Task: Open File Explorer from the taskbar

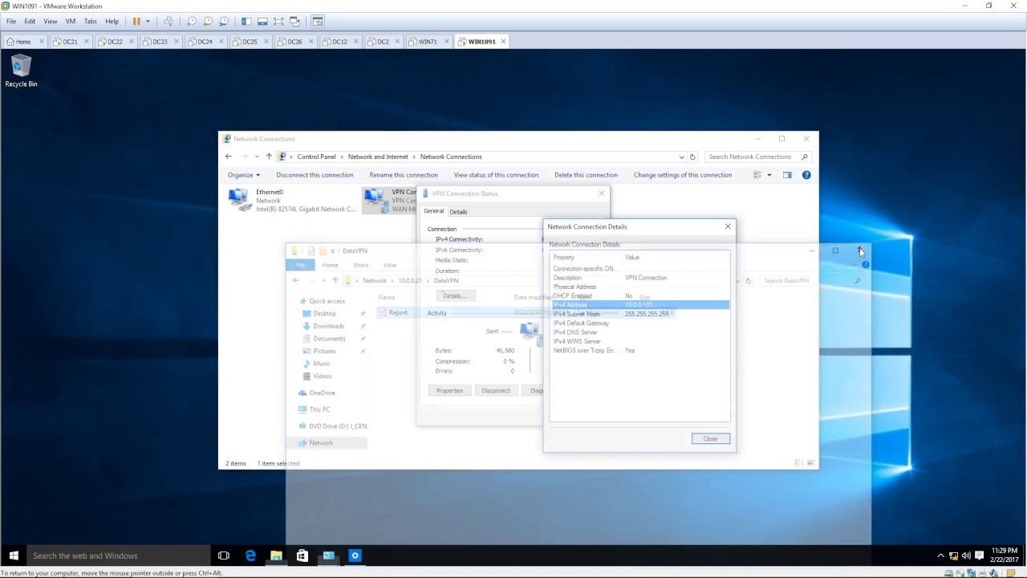Action: 276,556
